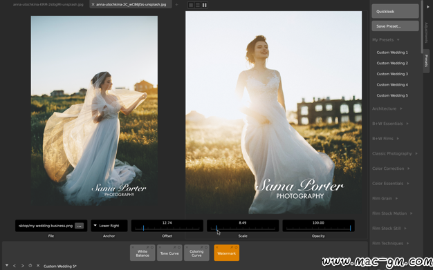
Task: Switch to single image view layout
Action: pos(191,5)
